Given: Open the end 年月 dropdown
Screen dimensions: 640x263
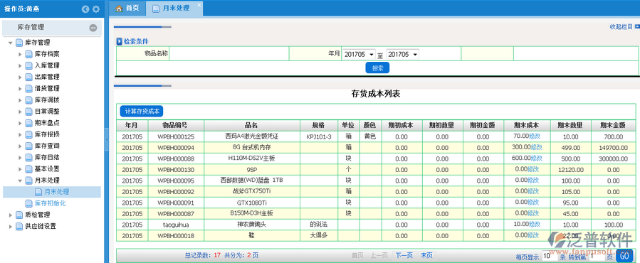Looking at the screenshot, I should tap(402, 54).
